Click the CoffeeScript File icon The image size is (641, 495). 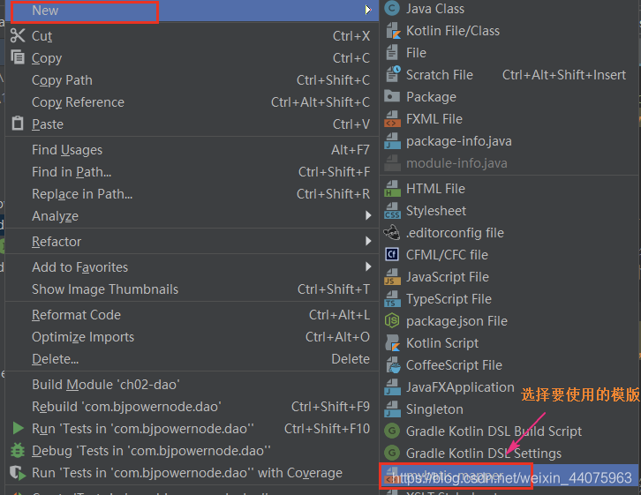392,365
